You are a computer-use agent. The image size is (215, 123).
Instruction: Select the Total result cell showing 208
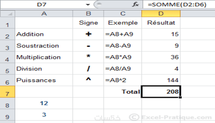161,92
